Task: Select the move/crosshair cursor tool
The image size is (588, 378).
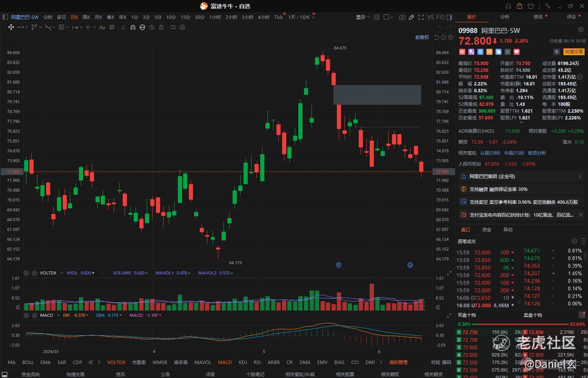Action: pyautogui.click(x=11, y=27)
